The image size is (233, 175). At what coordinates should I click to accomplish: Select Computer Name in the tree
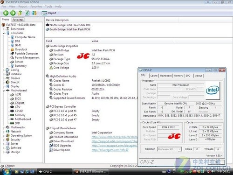pyautogui.click(x=25, y=37)
